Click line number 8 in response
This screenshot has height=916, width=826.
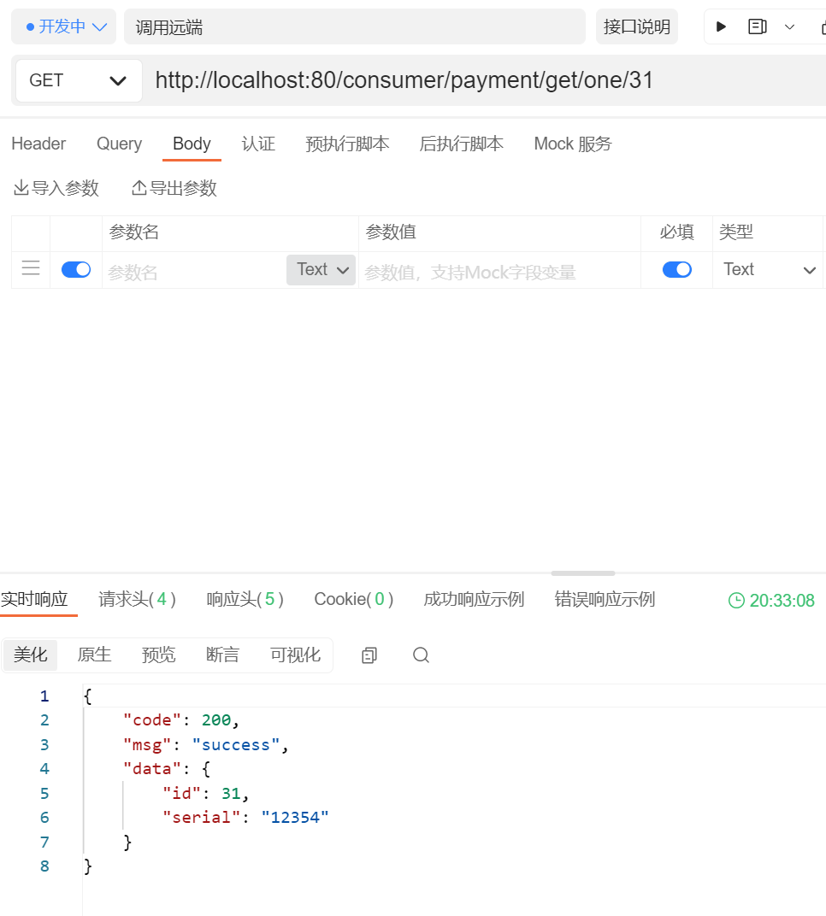click(x=44, y=866)
